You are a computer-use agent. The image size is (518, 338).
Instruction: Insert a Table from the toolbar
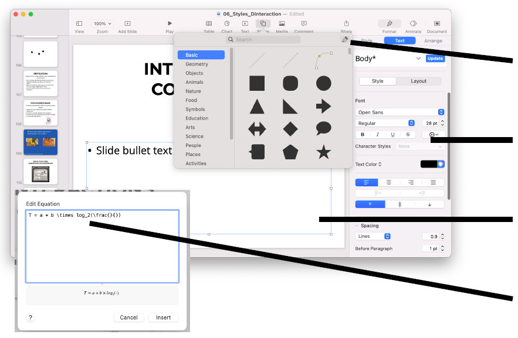(209, 24)
